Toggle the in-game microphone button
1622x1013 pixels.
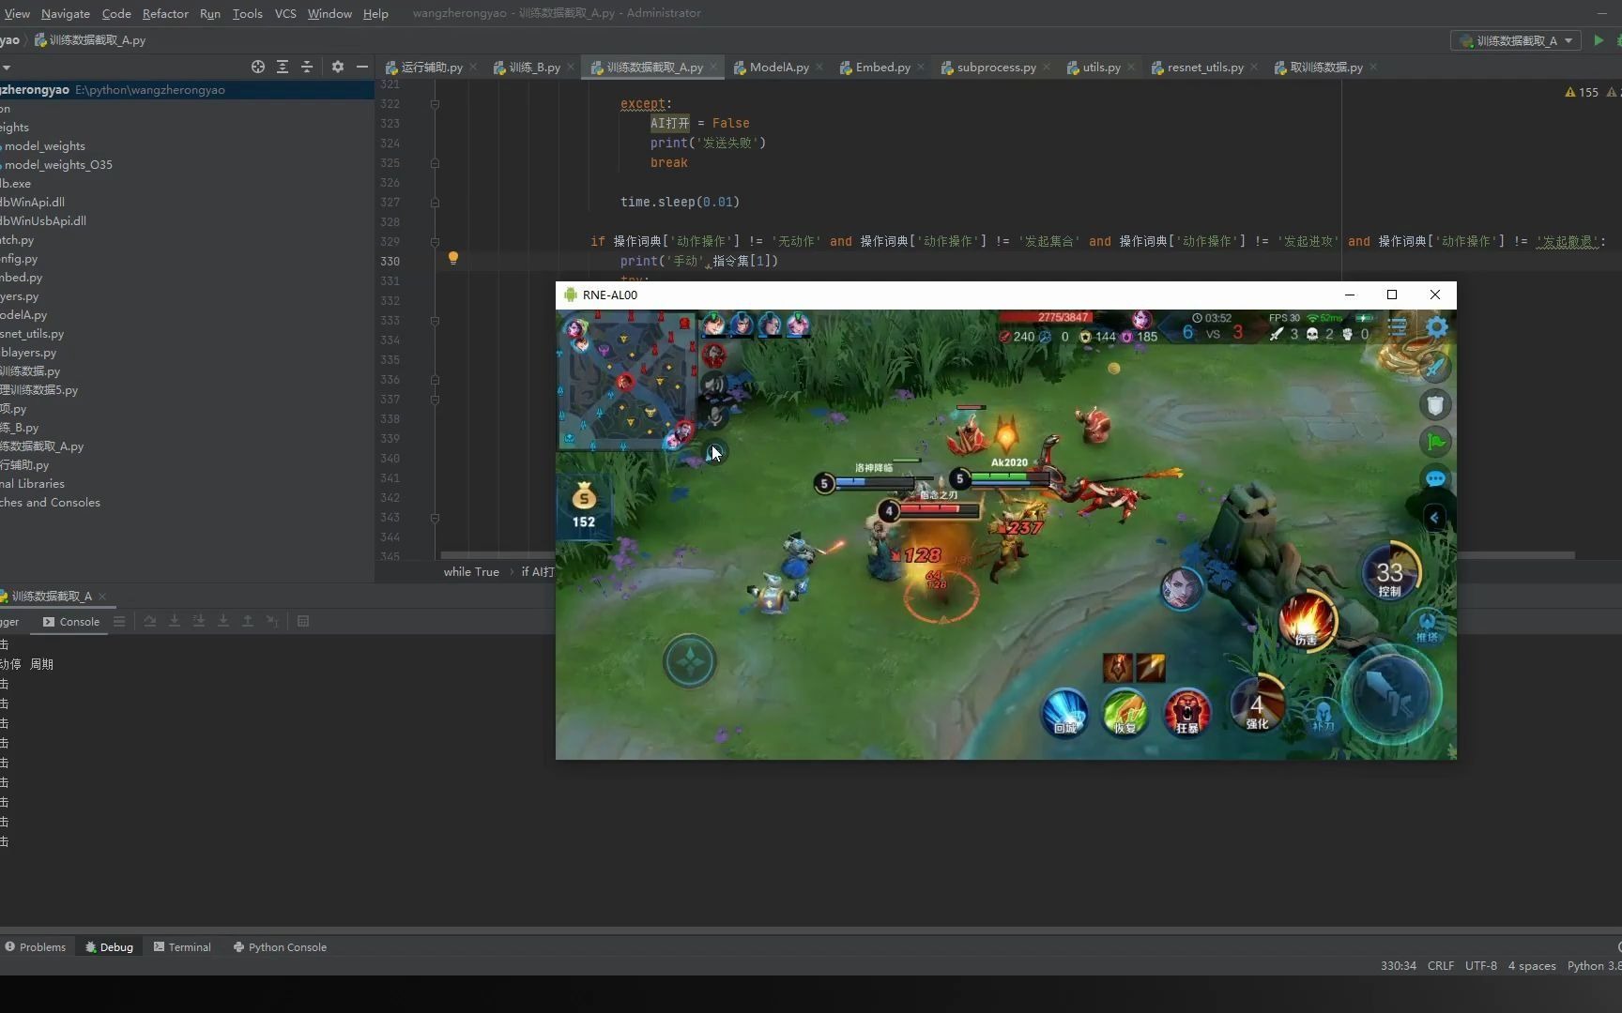point(715,416)
